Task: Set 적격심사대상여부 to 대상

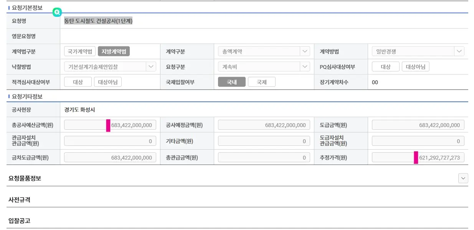Action: tap(78, 82)
